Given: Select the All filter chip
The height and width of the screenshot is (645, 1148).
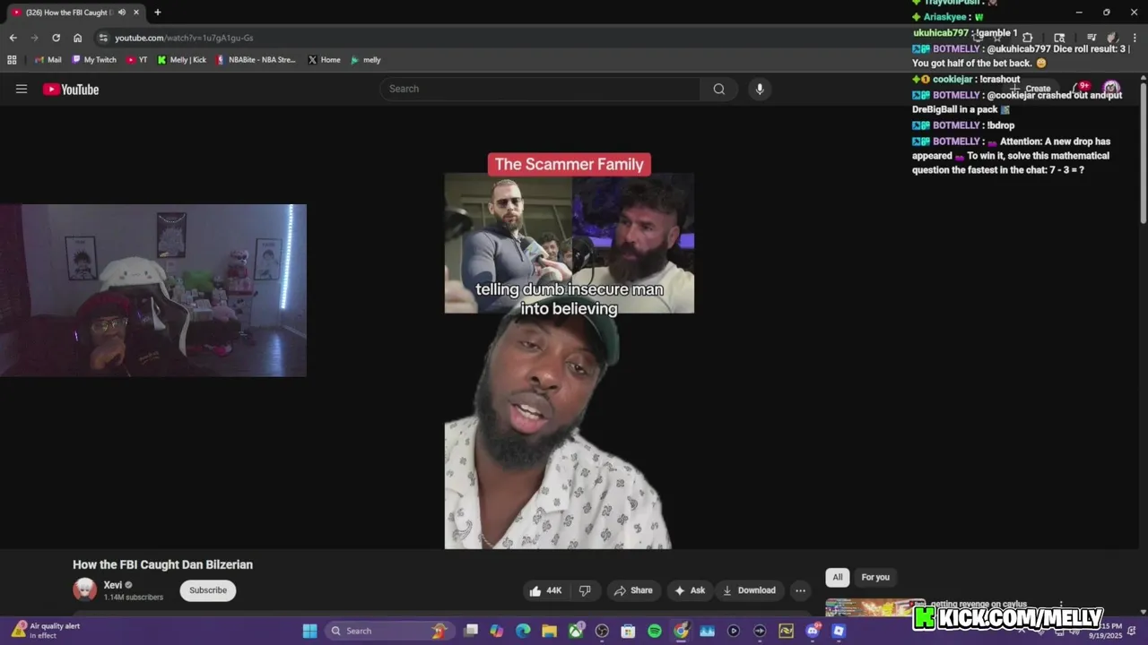Looking at the screenshot, I should pyautogui.click(x=838, y=577).
